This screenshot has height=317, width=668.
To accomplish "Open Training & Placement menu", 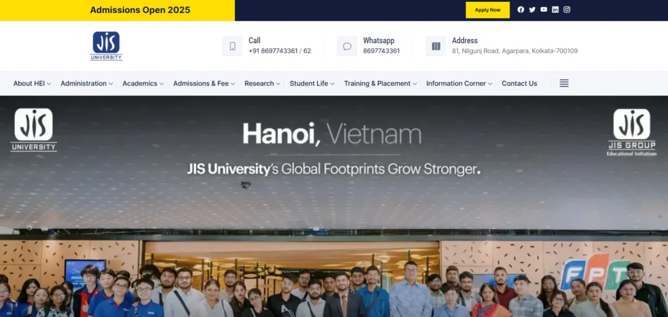I will tap(380, 83).
